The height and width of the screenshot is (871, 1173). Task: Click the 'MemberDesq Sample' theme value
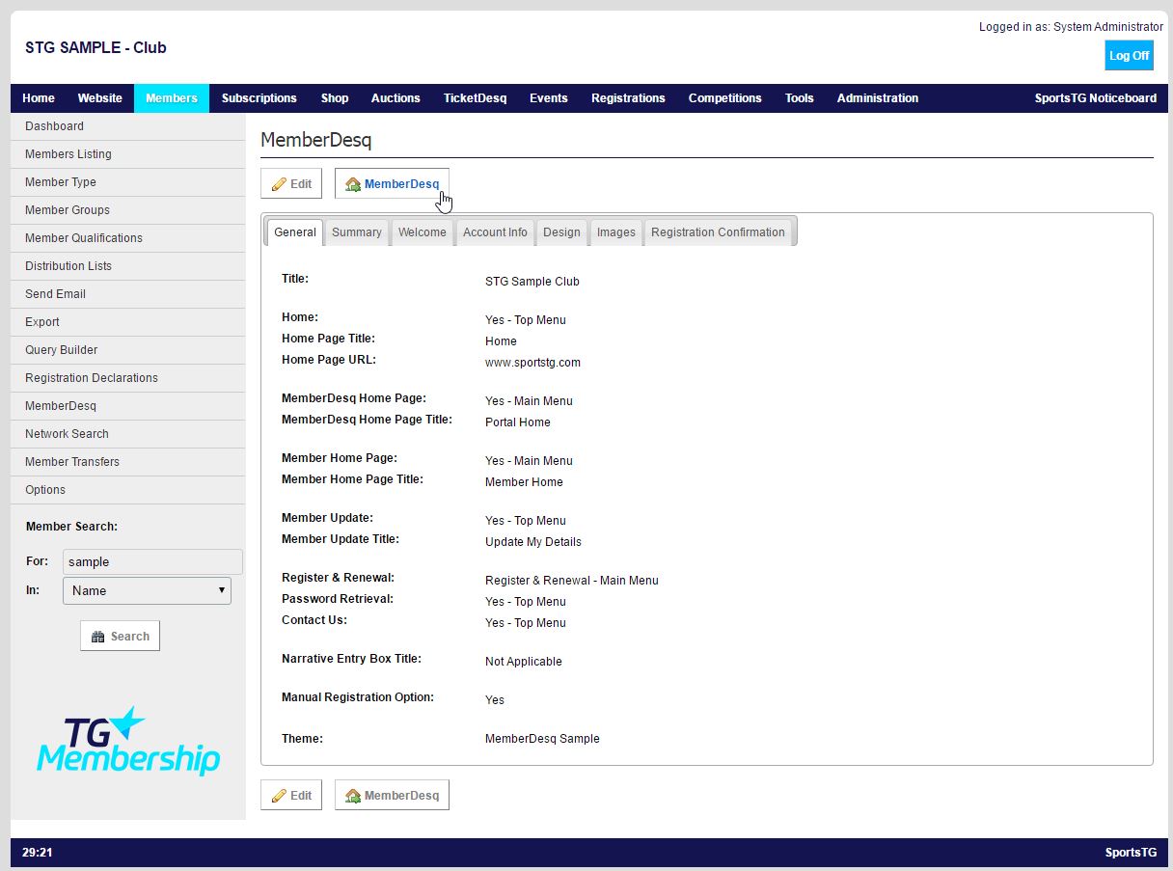(x=542, y=739)
